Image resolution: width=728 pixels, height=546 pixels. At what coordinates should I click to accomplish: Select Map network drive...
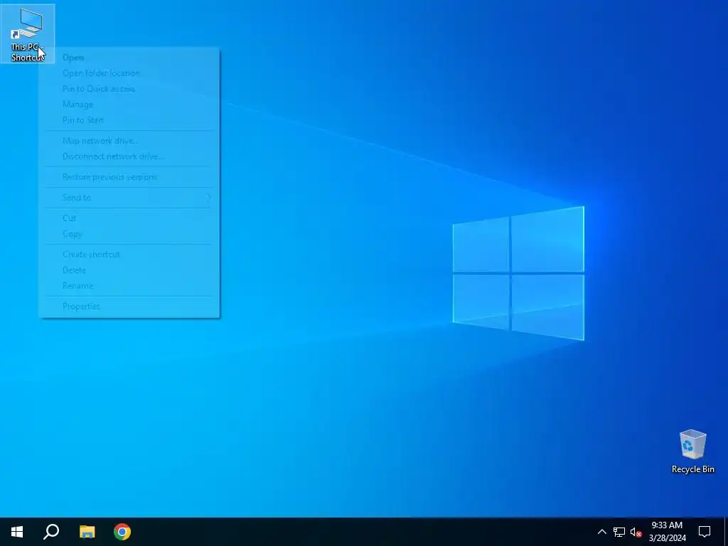[x=129, y=141]
